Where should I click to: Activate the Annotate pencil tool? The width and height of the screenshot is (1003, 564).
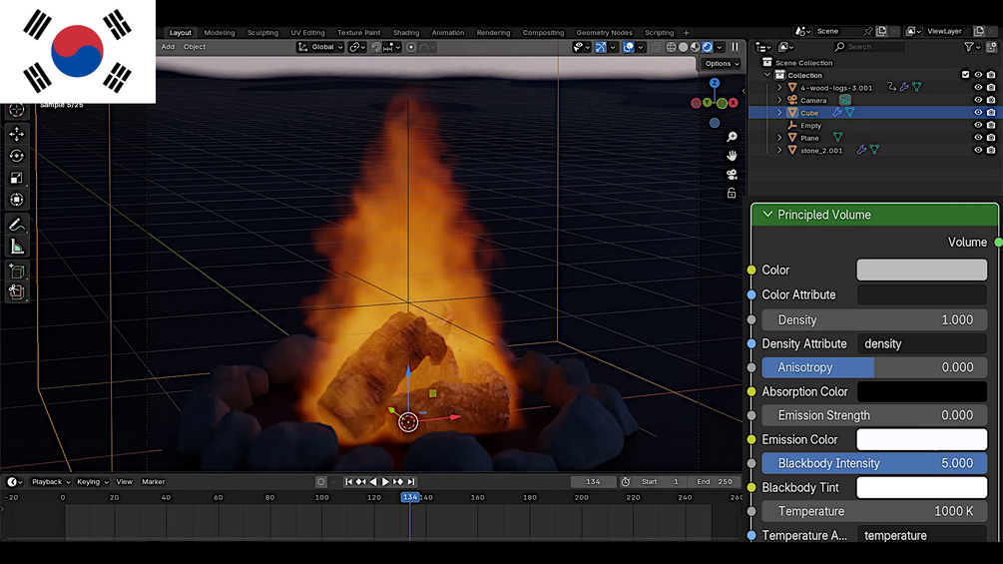(17, 225)
